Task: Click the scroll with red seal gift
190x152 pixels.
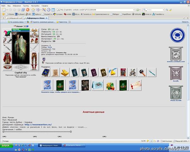Action: click(x=136, y=85)
